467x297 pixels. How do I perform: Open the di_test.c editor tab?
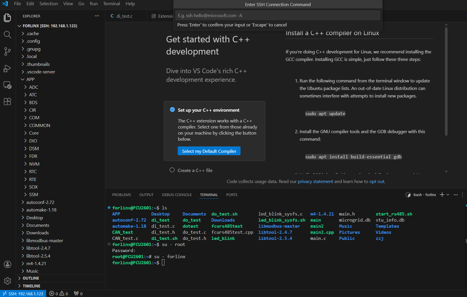point(126,16)
